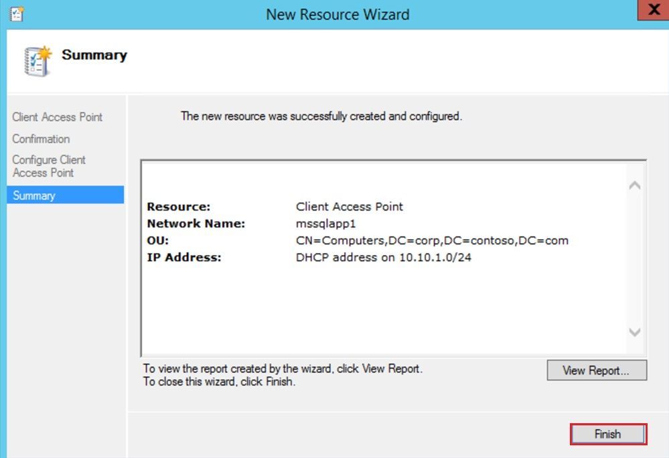Click the scroll up arrow in report box
This screenshot has height=458, width=669.
[x=634, y=185]
